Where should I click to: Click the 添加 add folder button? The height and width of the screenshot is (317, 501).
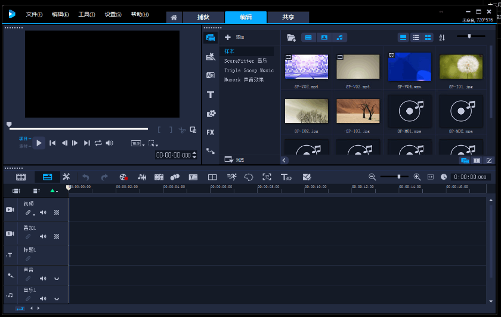coord(234,38)
